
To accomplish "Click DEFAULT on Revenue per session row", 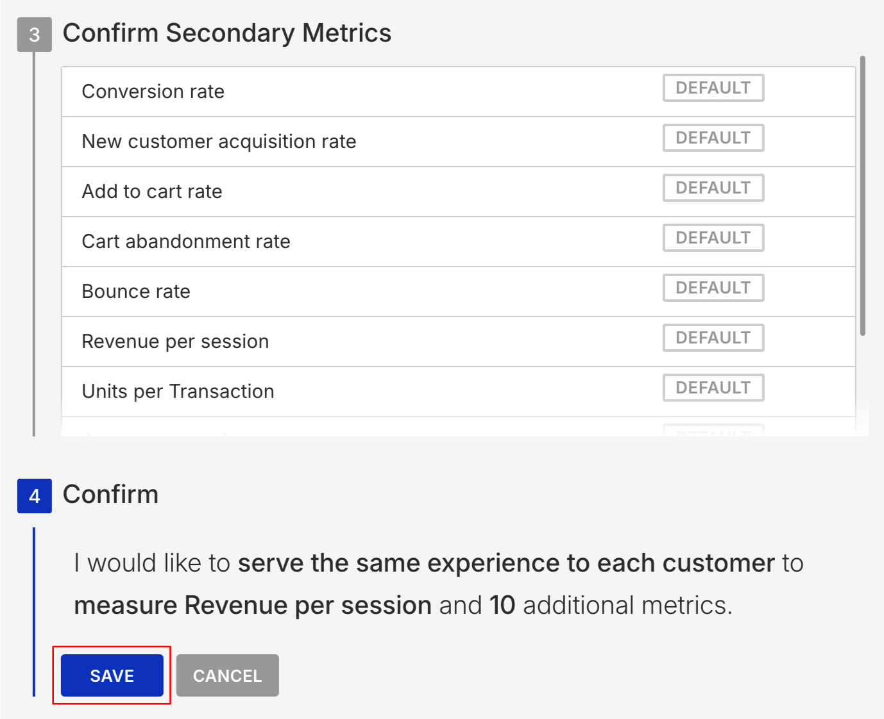I will coord(713,338).
